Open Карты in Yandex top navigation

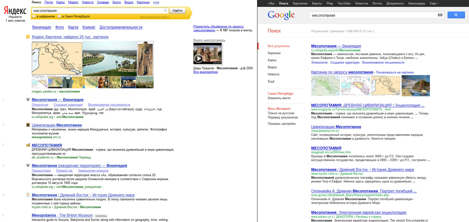coord(60,2)
